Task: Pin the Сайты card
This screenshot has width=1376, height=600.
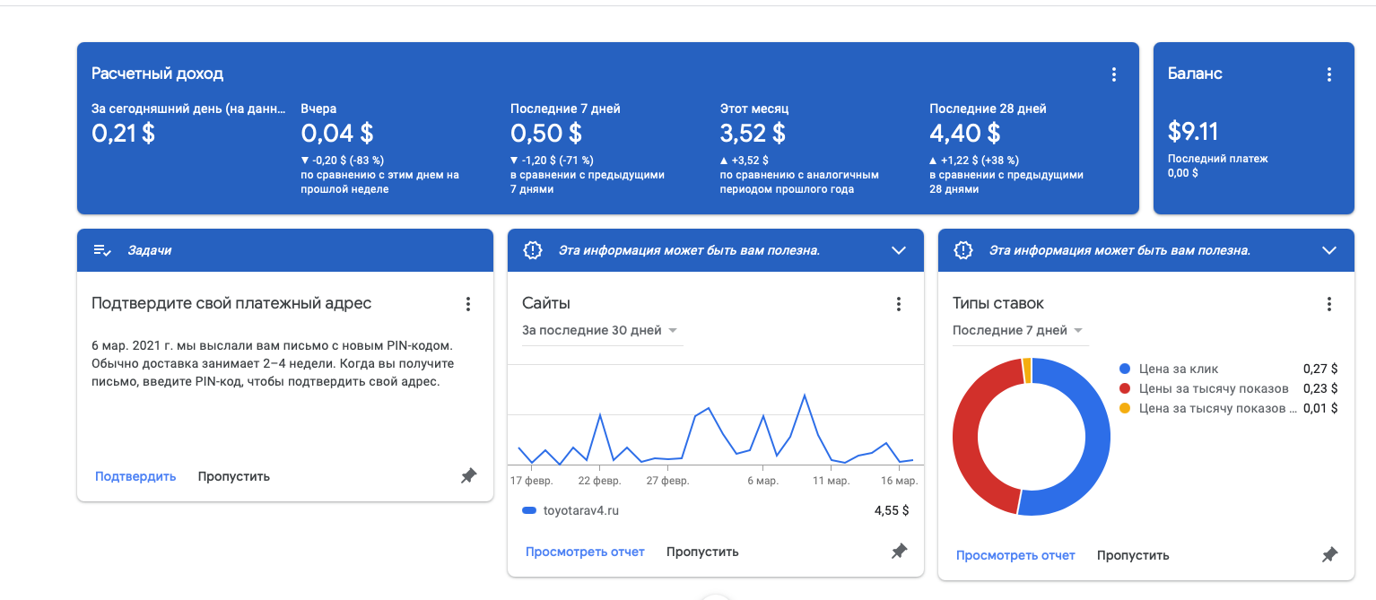Action: coord(899,552)
